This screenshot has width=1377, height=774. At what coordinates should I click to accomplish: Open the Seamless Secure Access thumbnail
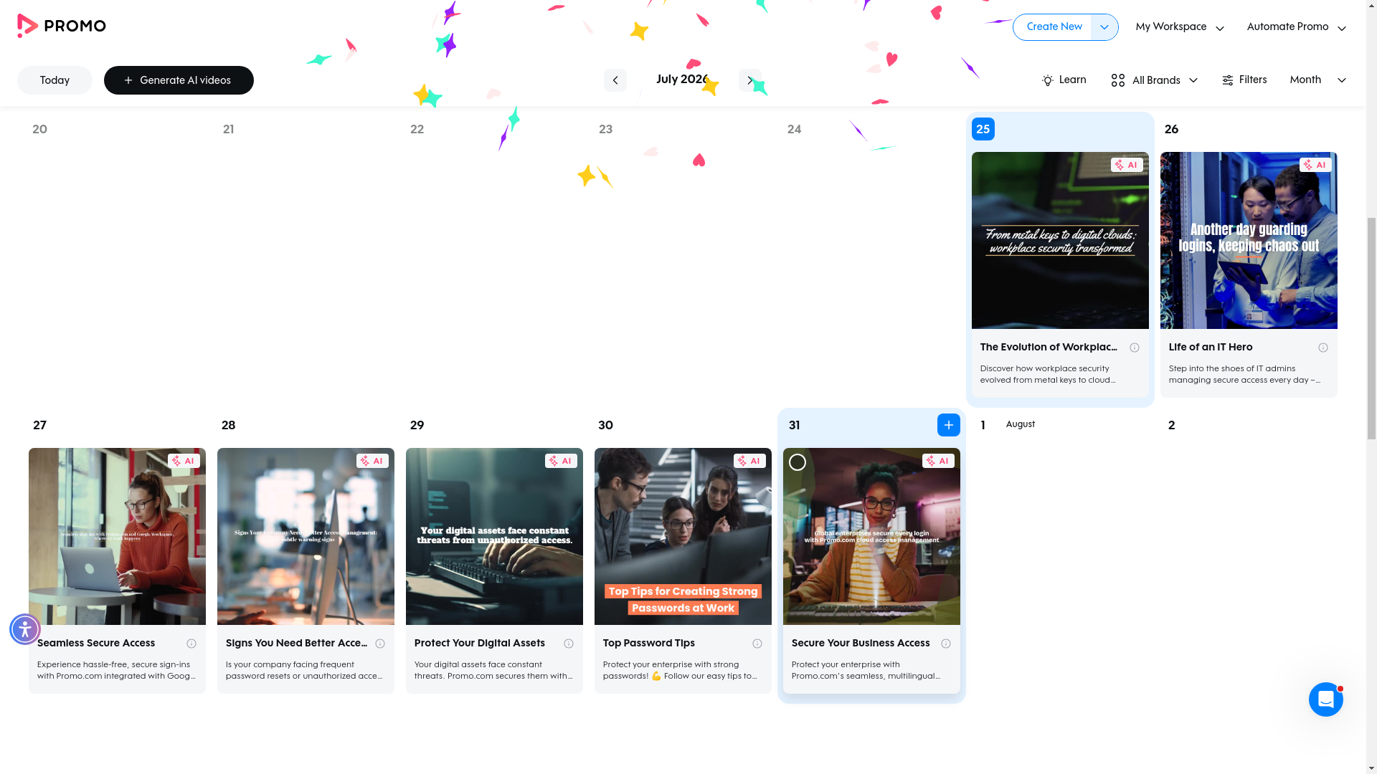coord(117,536)
